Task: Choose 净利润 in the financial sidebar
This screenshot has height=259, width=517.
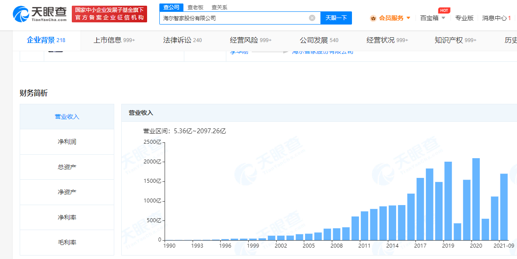Action: coord(67,142)
